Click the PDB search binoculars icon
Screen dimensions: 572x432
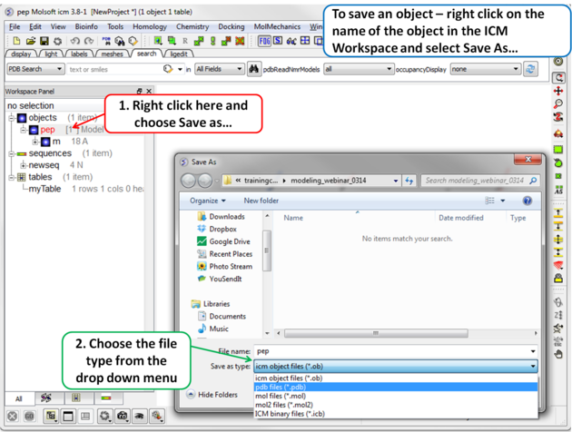pos(253,69)
